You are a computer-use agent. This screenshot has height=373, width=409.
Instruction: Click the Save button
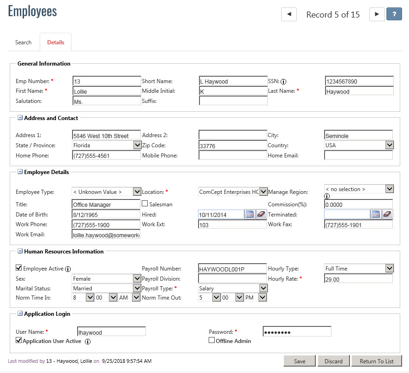coord(299,361)
